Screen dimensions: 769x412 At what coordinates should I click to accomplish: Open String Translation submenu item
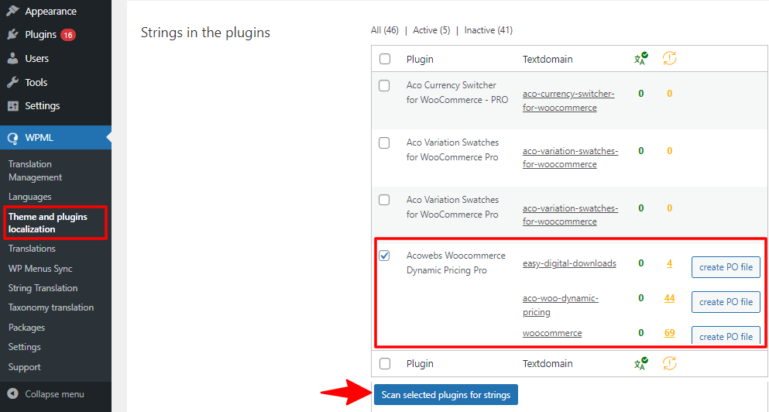[43, 288]
